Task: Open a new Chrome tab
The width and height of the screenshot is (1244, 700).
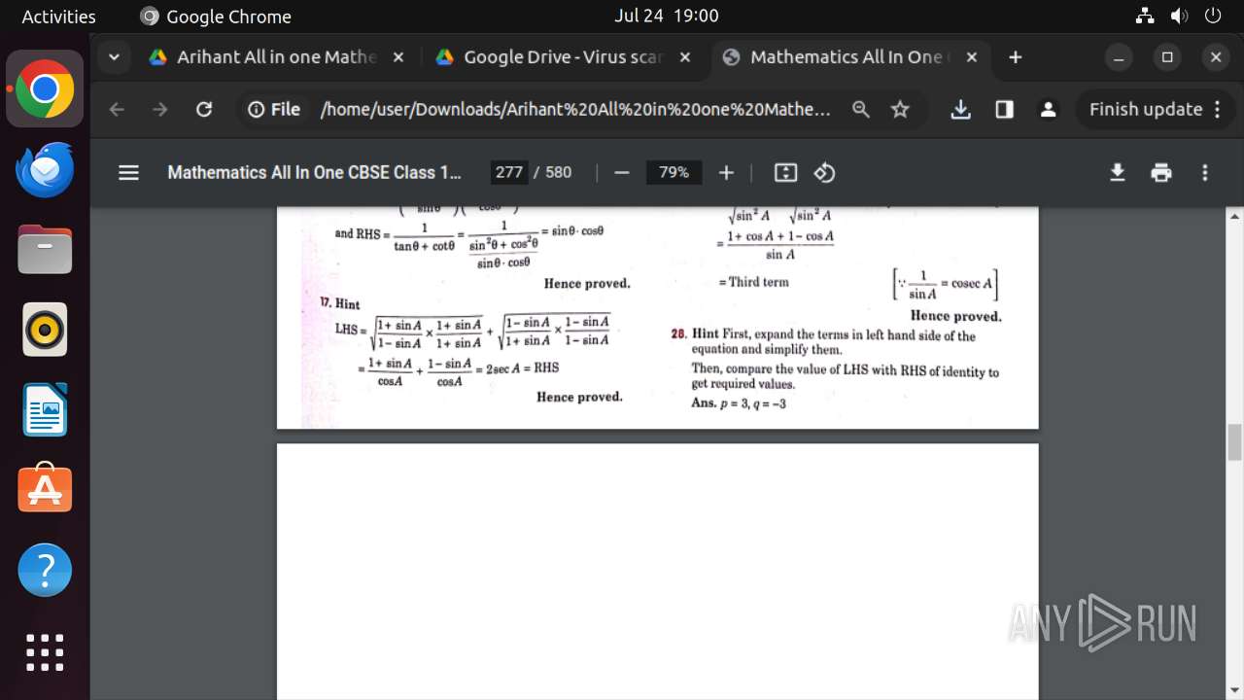Action: coord(1015,57)
